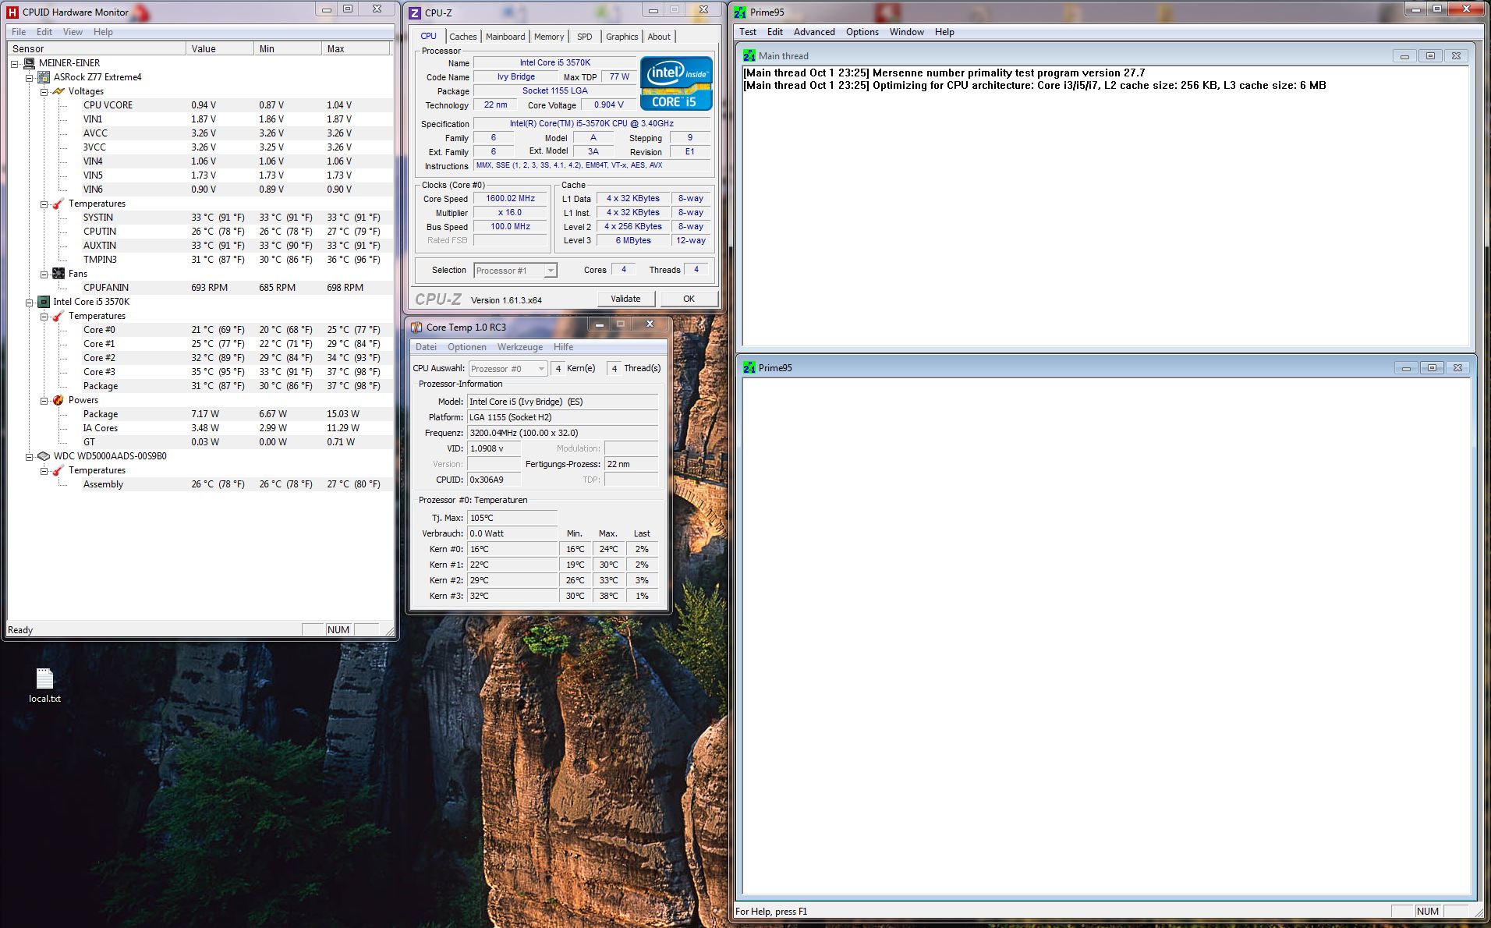Switch to the Memory tab in CPU-Z
Viewport: 1491px width, 928px height.
coord(549,37)
